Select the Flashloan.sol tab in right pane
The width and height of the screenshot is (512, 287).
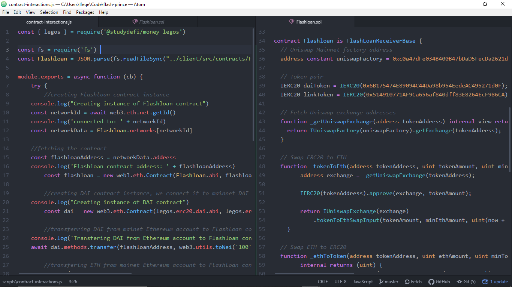tap(305, 22)
